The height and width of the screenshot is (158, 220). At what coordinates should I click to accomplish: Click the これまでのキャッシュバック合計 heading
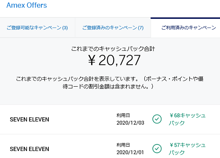pyautogui.click(x=113, y=49)
